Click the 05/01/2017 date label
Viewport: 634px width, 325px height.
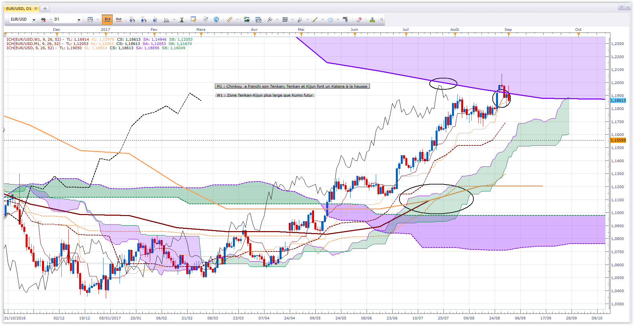pyautogui.click(x=110, y=318)
